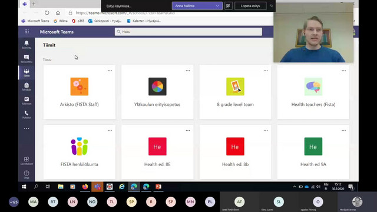Open the Apps icon in sidebar
This screenshot has height=212, width=377.
pyautogui.click(x=27, y=161)
